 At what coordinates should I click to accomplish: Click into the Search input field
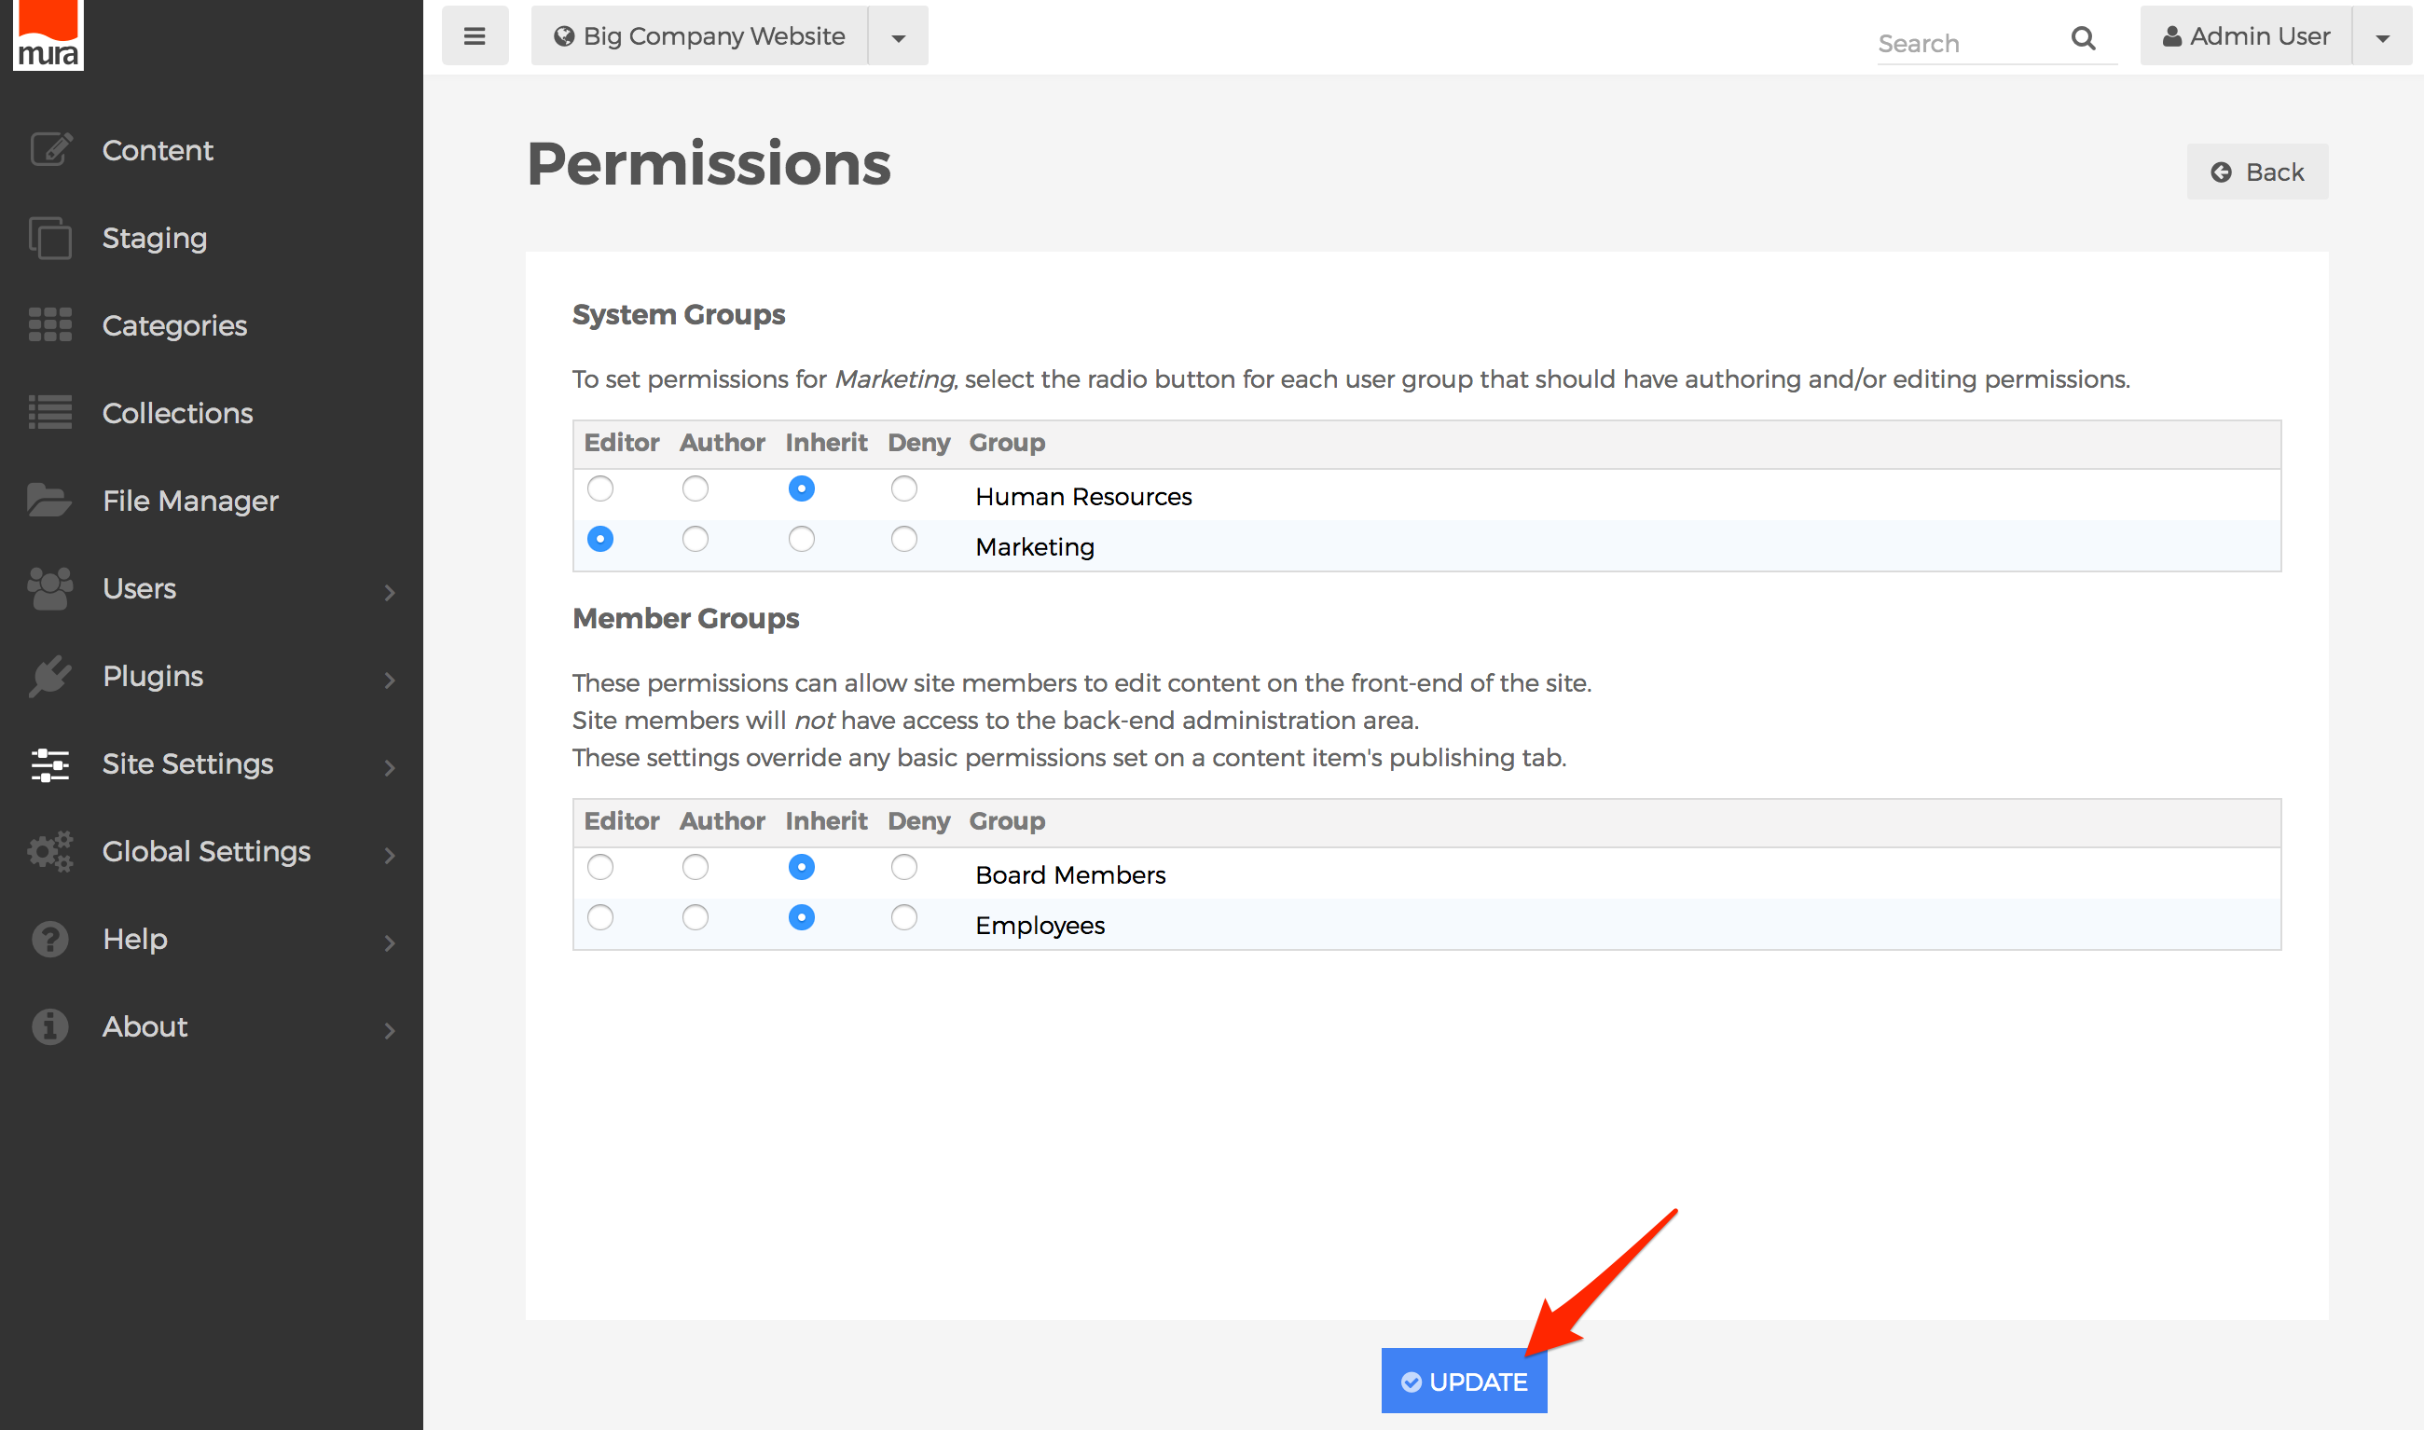[x=1965, y=42]
